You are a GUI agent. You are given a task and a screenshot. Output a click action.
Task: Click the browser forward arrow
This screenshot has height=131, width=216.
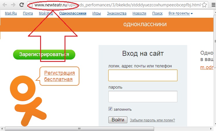tap(13, 5)
